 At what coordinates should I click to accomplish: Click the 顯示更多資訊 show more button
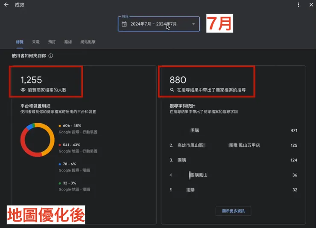pos(234,211)
